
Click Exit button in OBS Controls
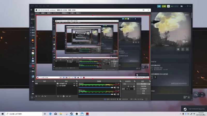(143, 93)
